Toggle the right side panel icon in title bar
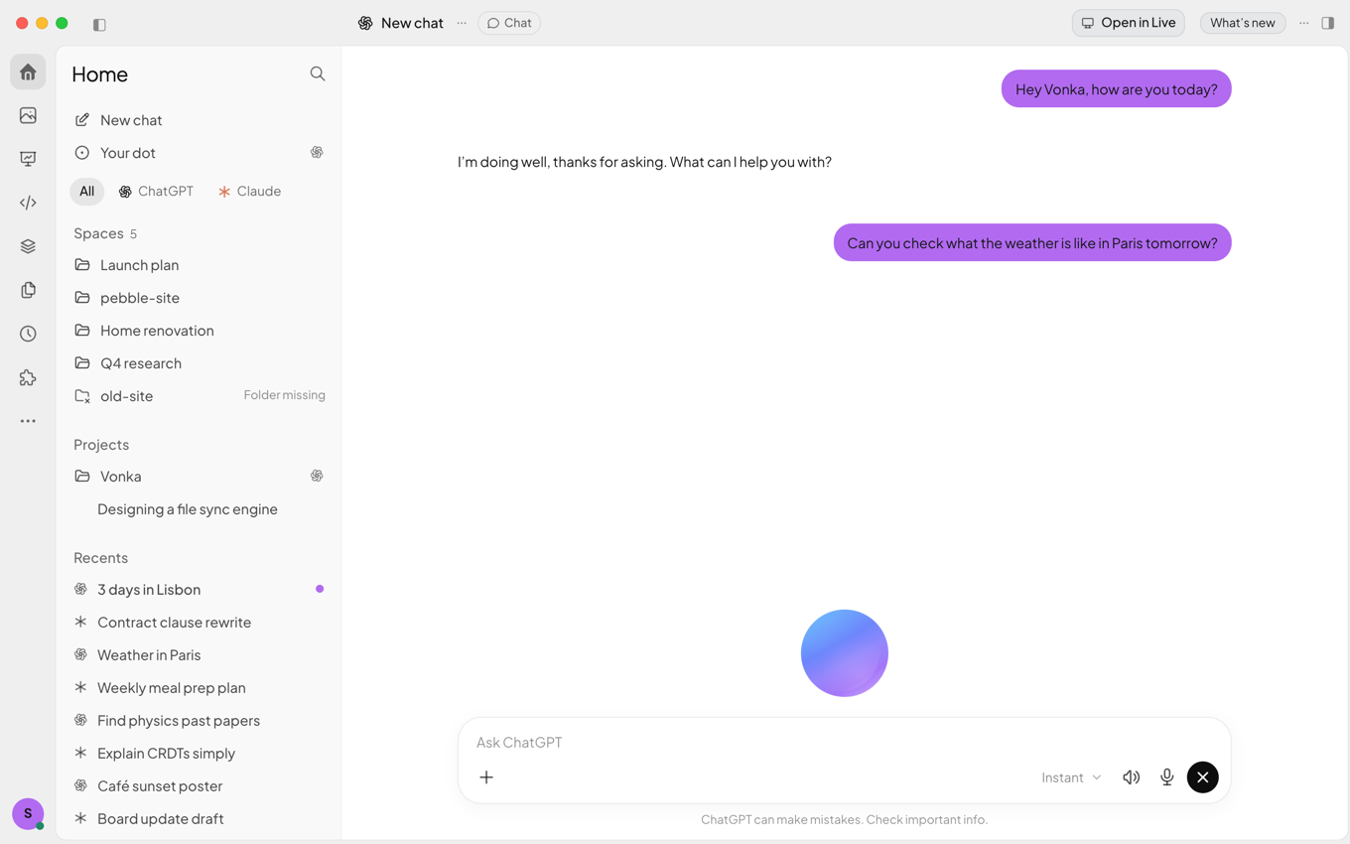 (1328, 23)
